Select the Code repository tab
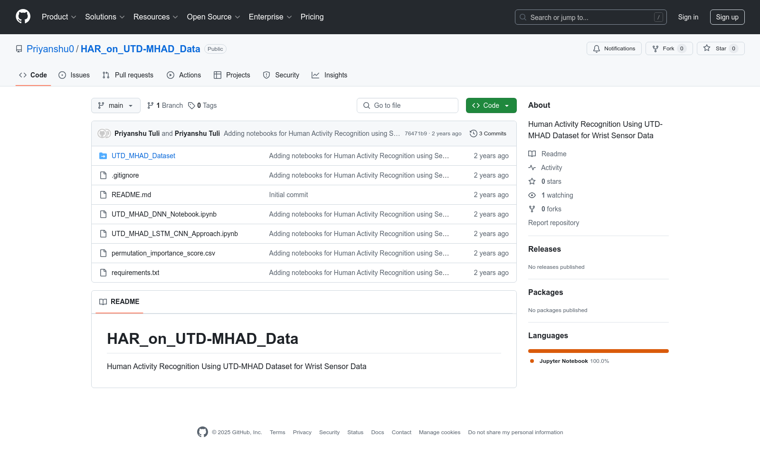This screenshot has width=760, height=475. [33, 75]
